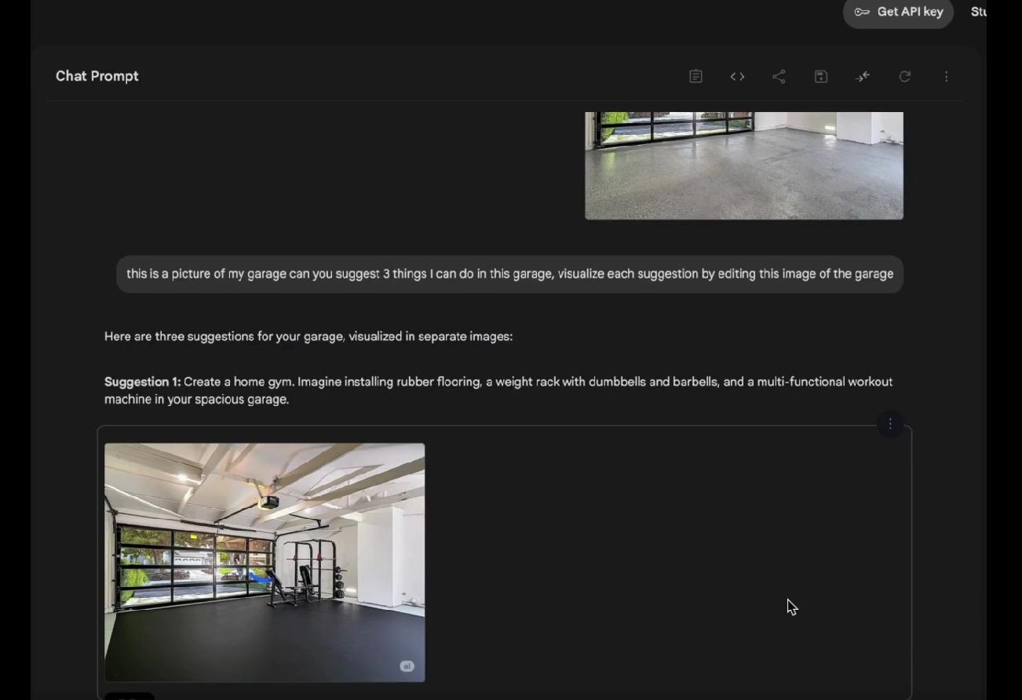Screen dimensions: 1022x700
Task: Click the Suggestion 1 home gym paragraph
Action: (498, 390)
